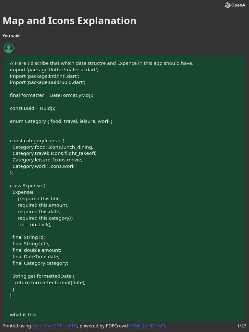Click the "const categoryIcons = {" line
The image size is (249, 332).
(x=37, y=140)
